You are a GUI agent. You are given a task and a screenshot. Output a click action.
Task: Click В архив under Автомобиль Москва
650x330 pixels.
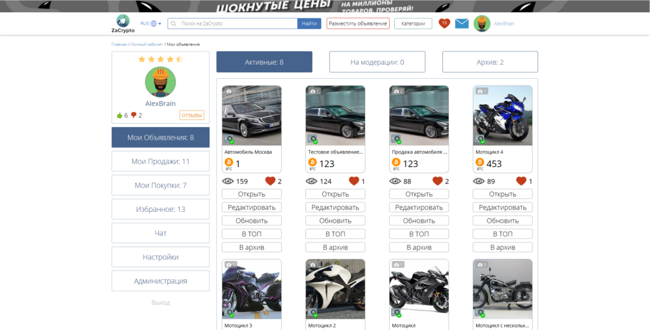251,247
